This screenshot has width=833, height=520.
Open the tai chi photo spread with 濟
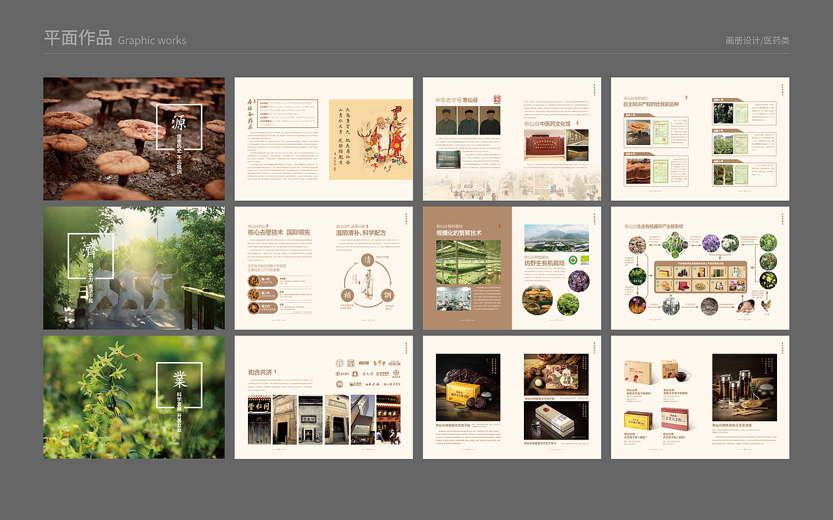click(134, 268)
